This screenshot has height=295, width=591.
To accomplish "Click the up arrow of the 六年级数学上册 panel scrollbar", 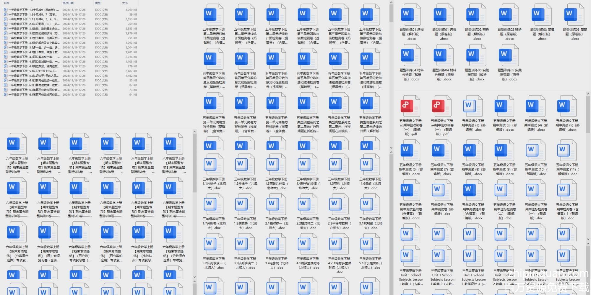I will (x=194, y=132).
